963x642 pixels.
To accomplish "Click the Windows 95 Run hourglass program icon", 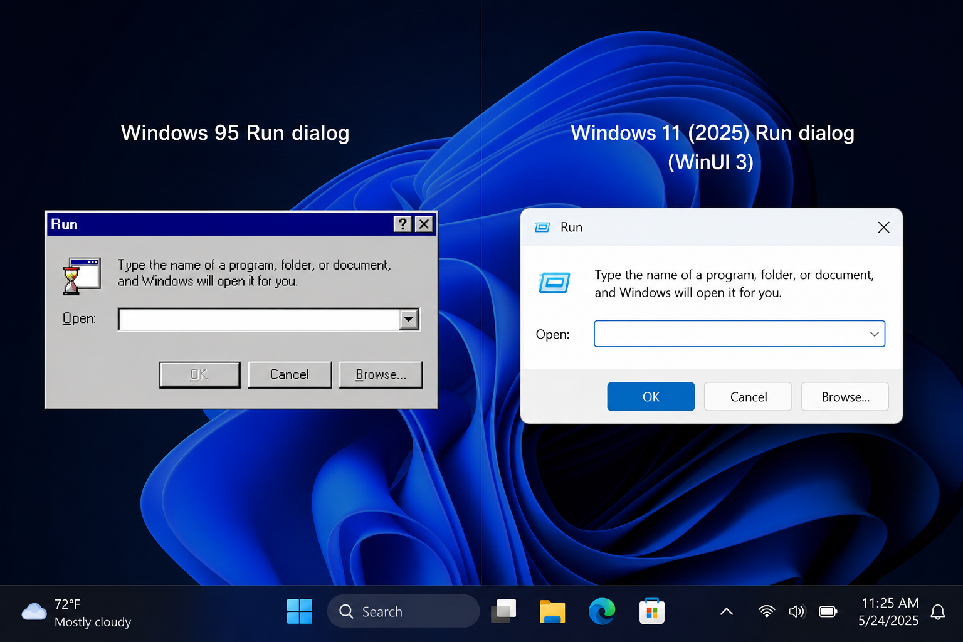I will (x=82, y=276).
